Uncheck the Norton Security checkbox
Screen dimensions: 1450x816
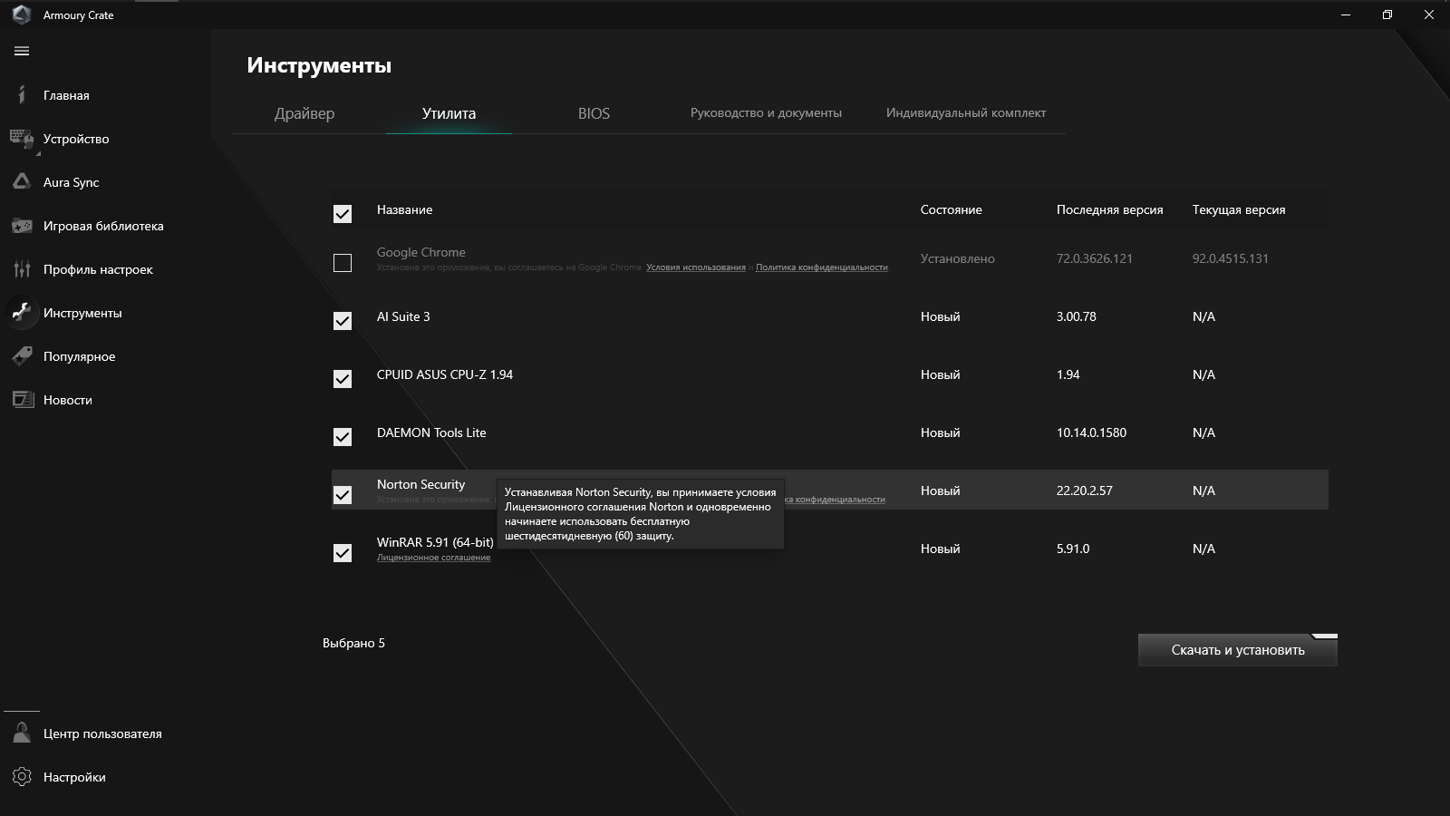pyautogui.click(x=343, y=495)
